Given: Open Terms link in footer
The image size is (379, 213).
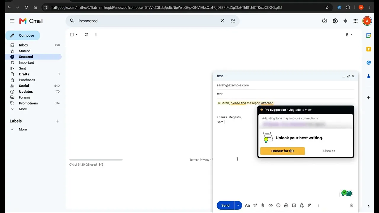Looking at the screenshot, I should coord(193,160).
